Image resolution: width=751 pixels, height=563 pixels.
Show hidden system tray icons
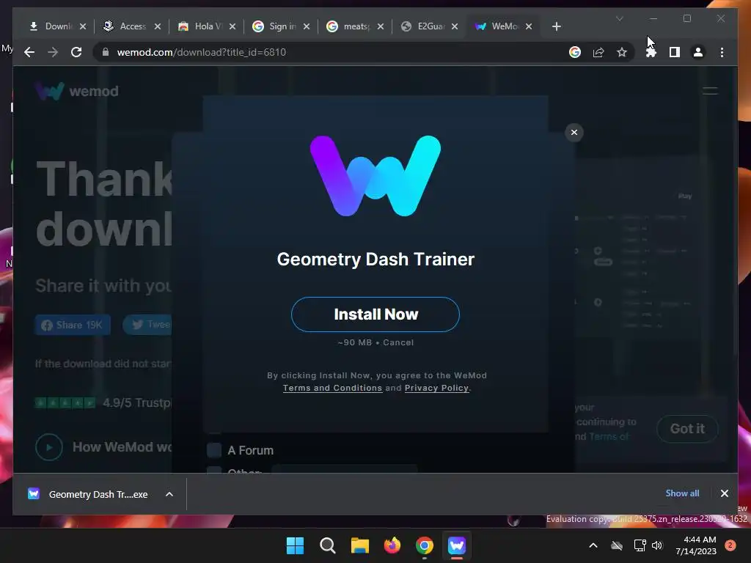[593, 545]
